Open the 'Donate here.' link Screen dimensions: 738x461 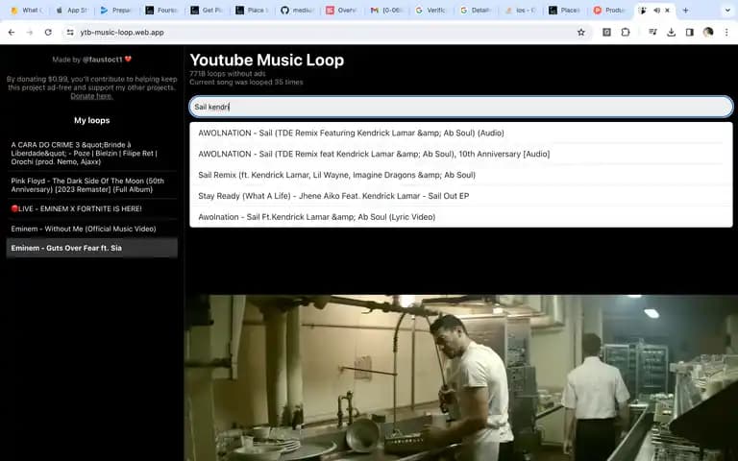point(91,96)
